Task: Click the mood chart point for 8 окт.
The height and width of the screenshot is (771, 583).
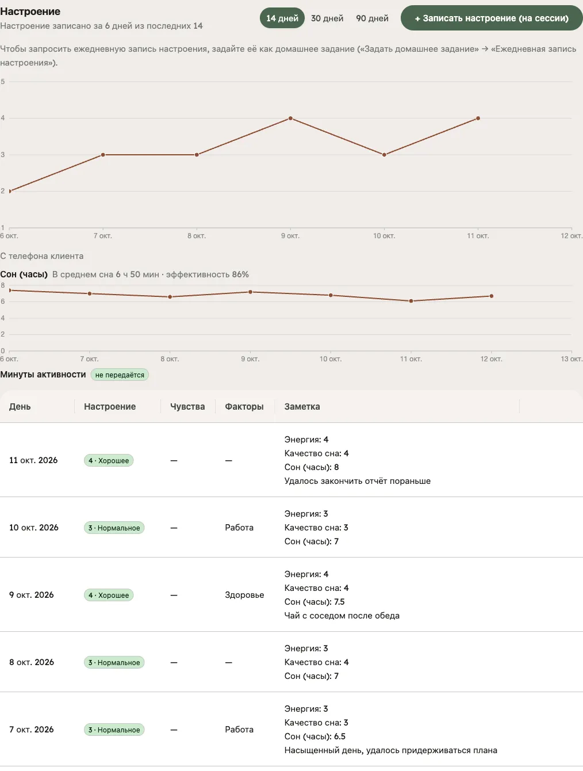Action: pyautogui.click(x=197, y=155)
